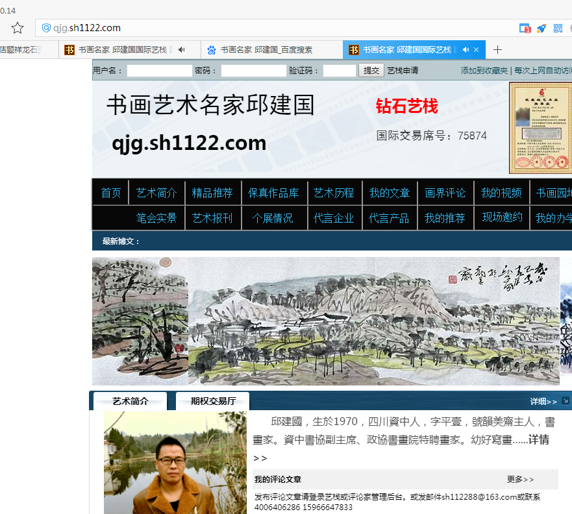Open a new tab with the plus button
Viewport: 572px width, 514px height.
point(497,49)
